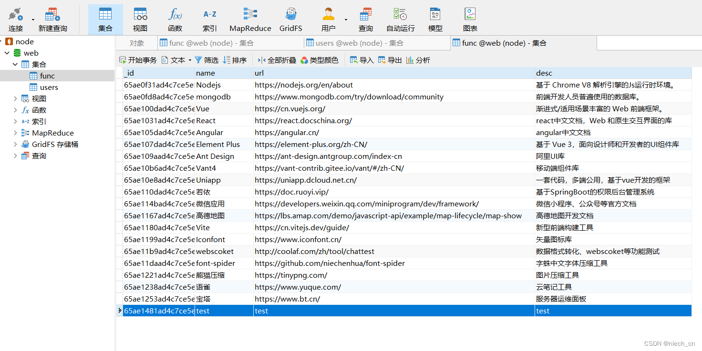Open the 自动运行 automation toolbar icon

(x=401, y=19)
